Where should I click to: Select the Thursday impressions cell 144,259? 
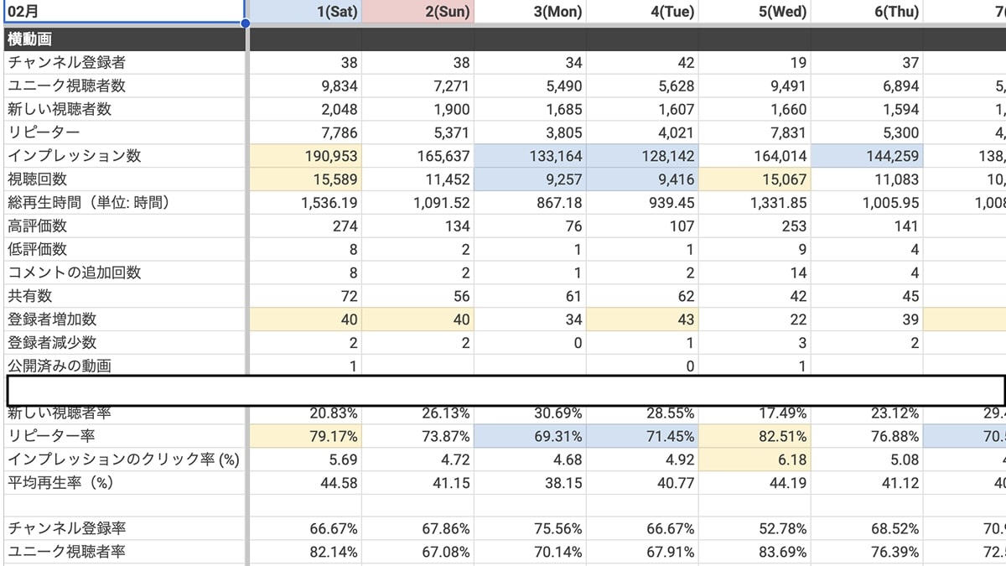pos(868,156)
